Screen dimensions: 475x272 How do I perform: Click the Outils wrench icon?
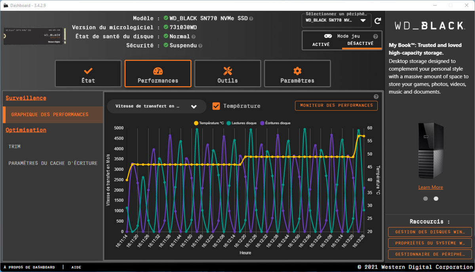pos(228,71)
